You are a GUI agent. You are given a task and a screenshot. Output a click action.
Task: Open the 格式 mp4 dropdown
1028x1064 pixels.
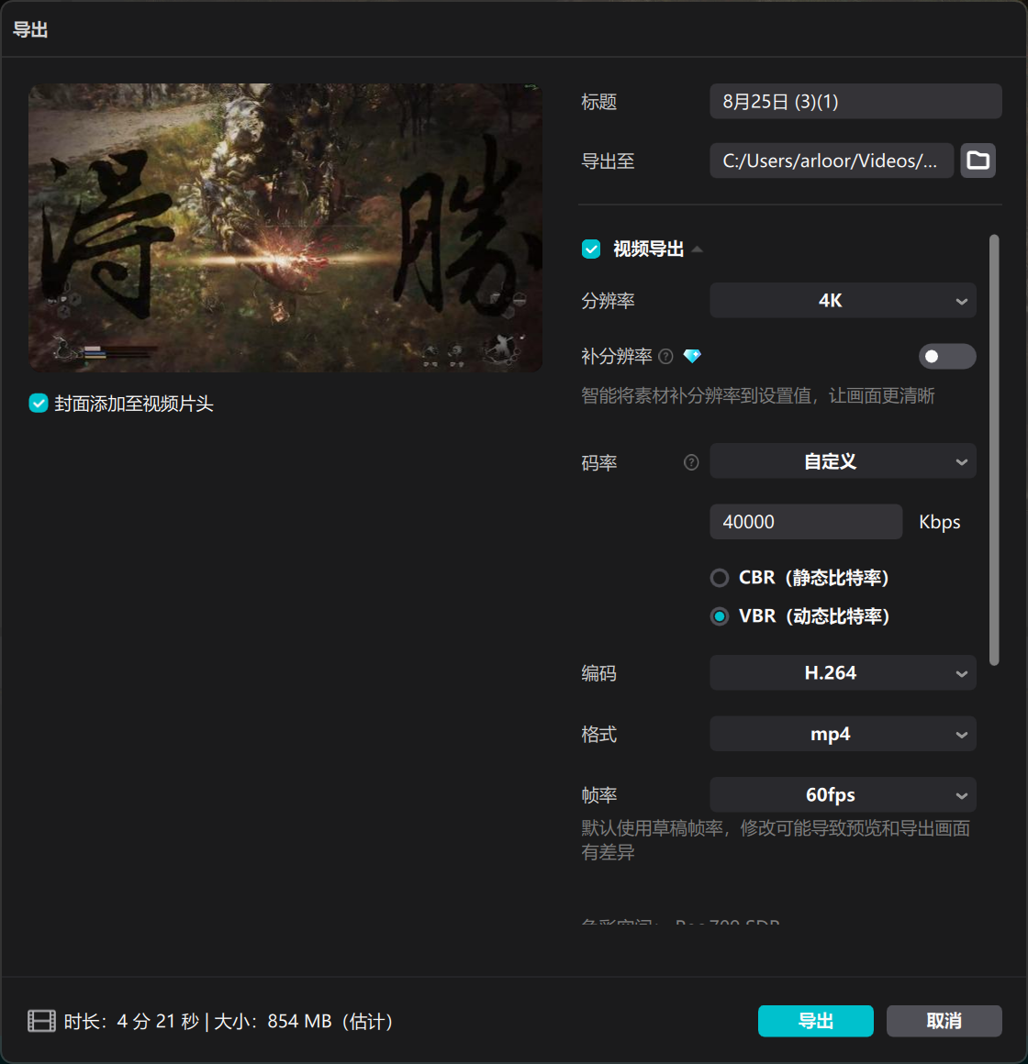(x=843, y=734)
